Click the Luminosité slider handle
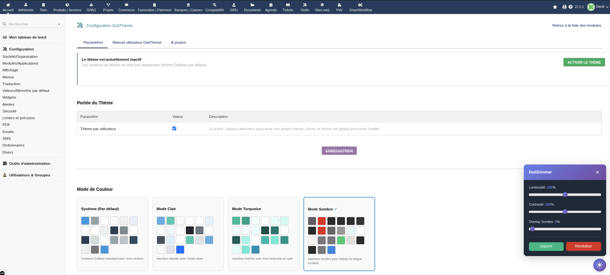This screenshot has width=610, height=275. [565, 195]
